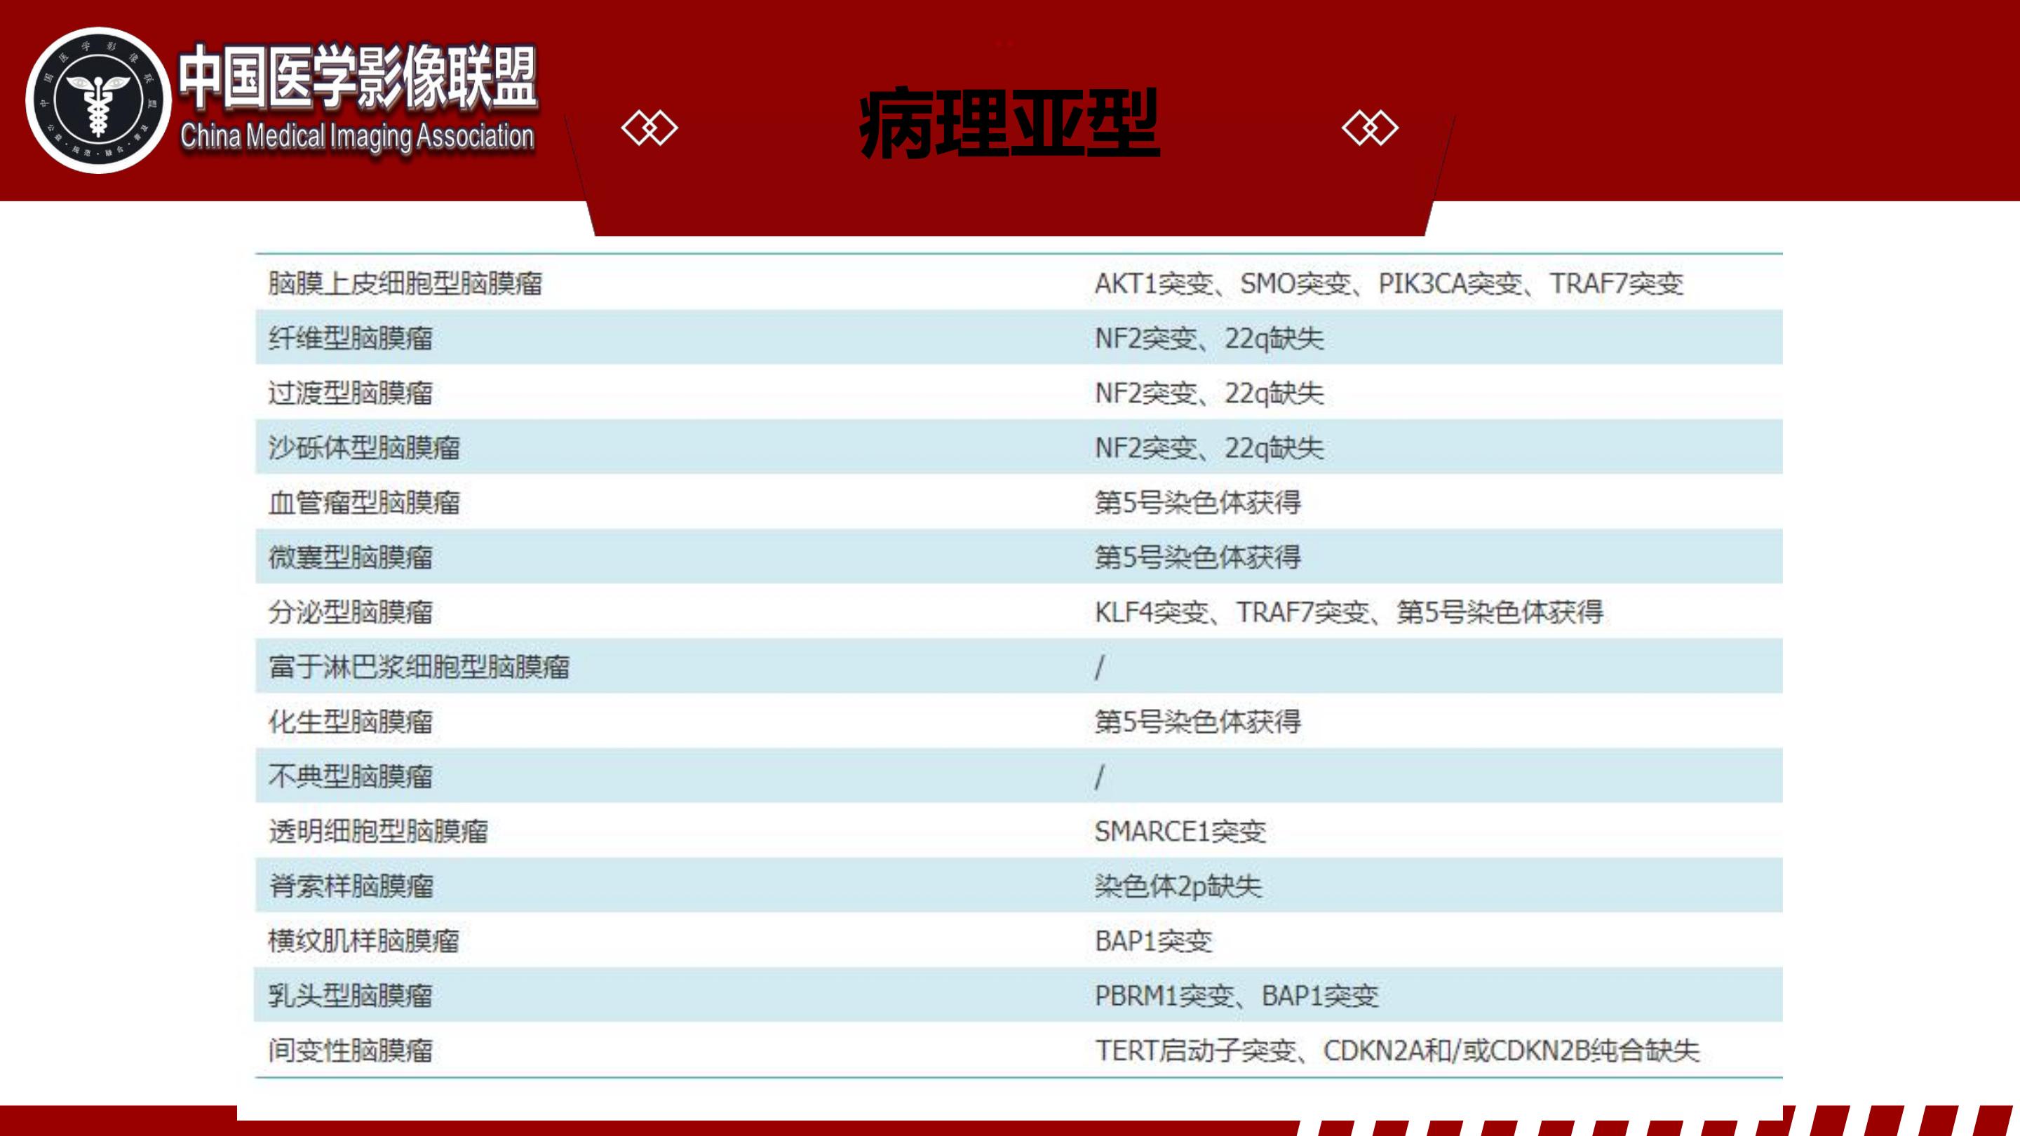Click 第5号染色体获得 in the 血管瘤型 row

[x=1198, y=503]
